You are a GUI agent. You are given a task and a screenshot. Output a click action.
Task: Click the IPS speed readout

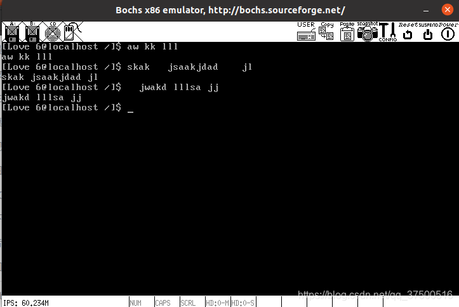[26, 303]
